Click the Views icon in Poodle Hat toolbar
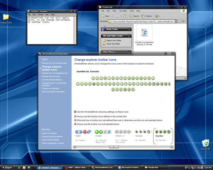213x170 pixels. [156, 16]
